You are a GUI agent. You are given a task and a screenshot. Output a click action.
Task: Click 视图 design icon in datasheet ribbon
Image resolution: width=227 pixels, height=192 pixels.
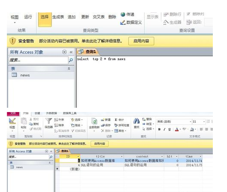tap(12, 121)
